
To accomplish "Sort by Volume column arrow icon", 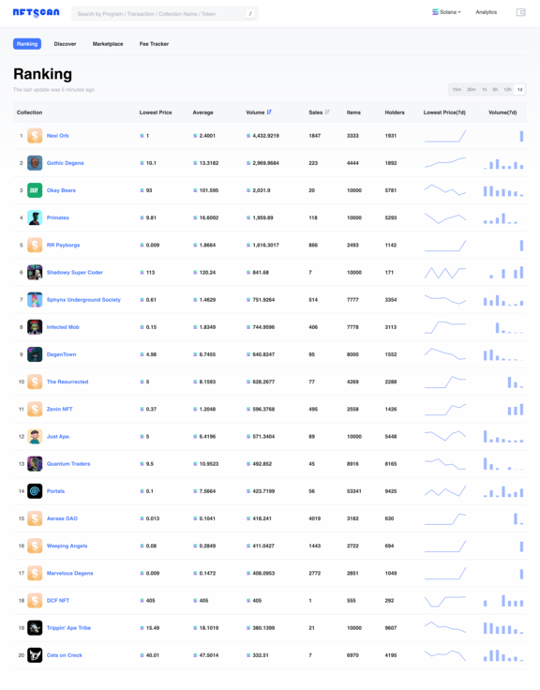I will click(x=269, y=112).
